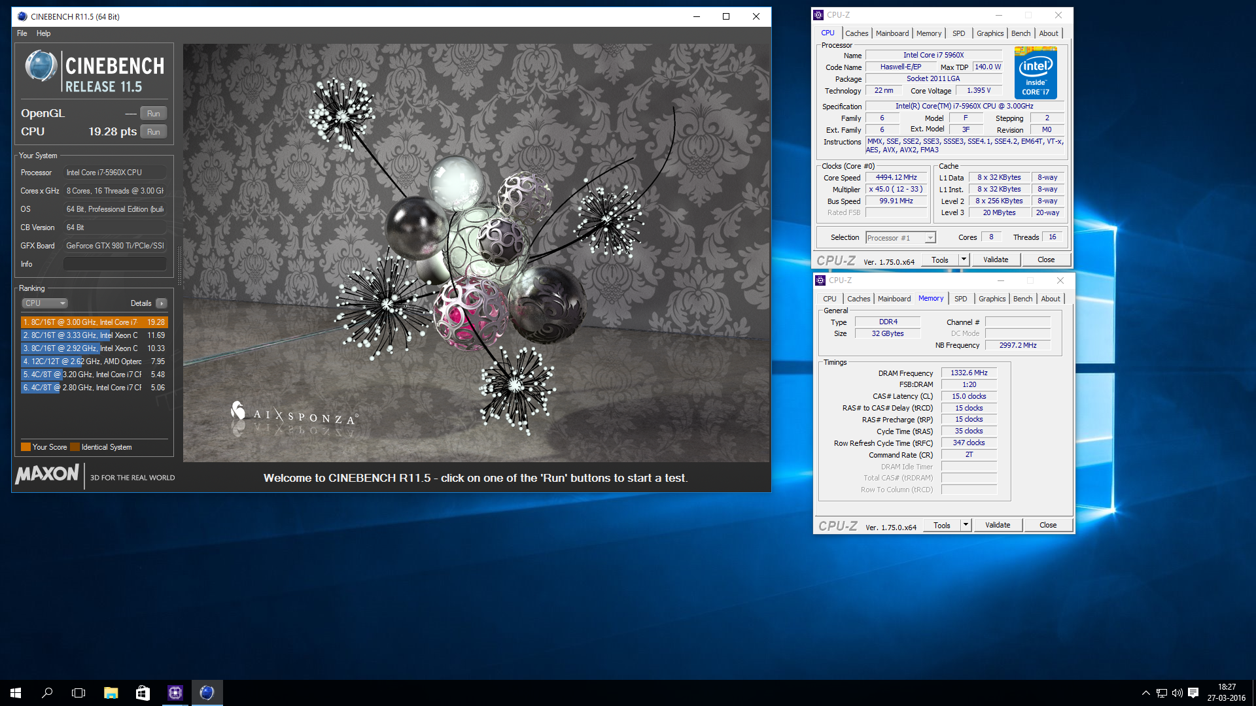Click Validate in lower CPU-Z window
Image resolution: width=1256 pixels, height=706 pixels.
tap(998, 526)
